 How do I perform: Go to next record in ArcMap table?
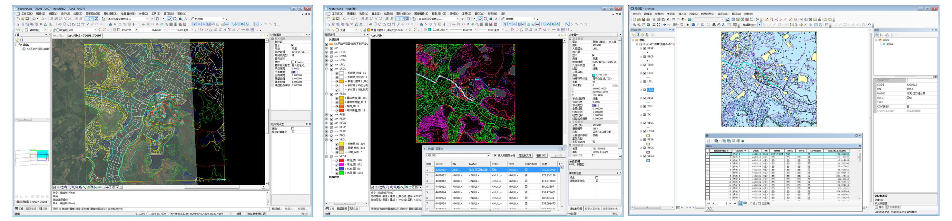tap(730, 203)
